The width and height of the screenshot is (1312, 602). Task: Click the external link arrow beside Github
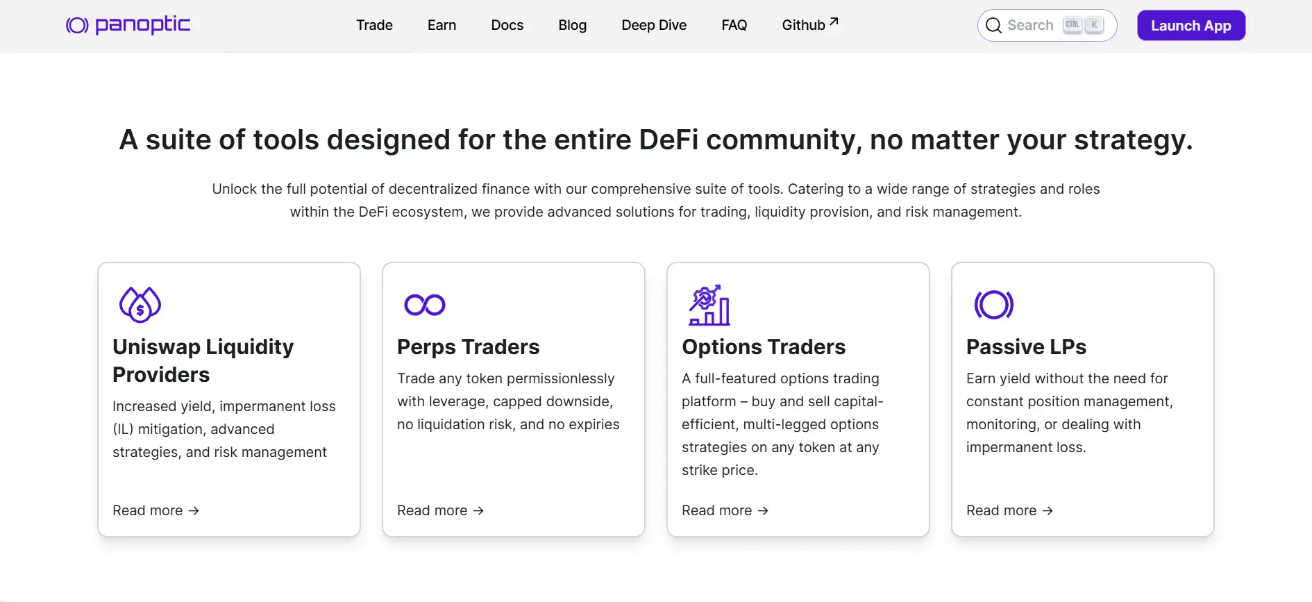click(834, 22)
